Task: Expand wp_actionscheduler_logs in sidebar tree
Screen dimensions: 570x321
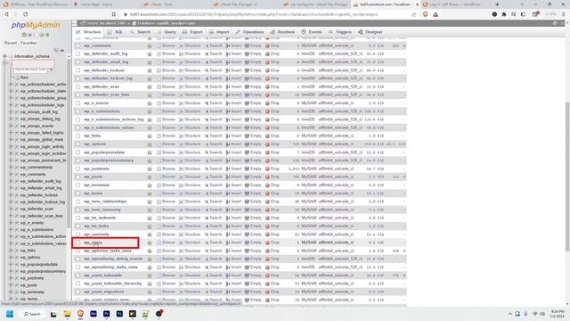Action: coord(11,105)
